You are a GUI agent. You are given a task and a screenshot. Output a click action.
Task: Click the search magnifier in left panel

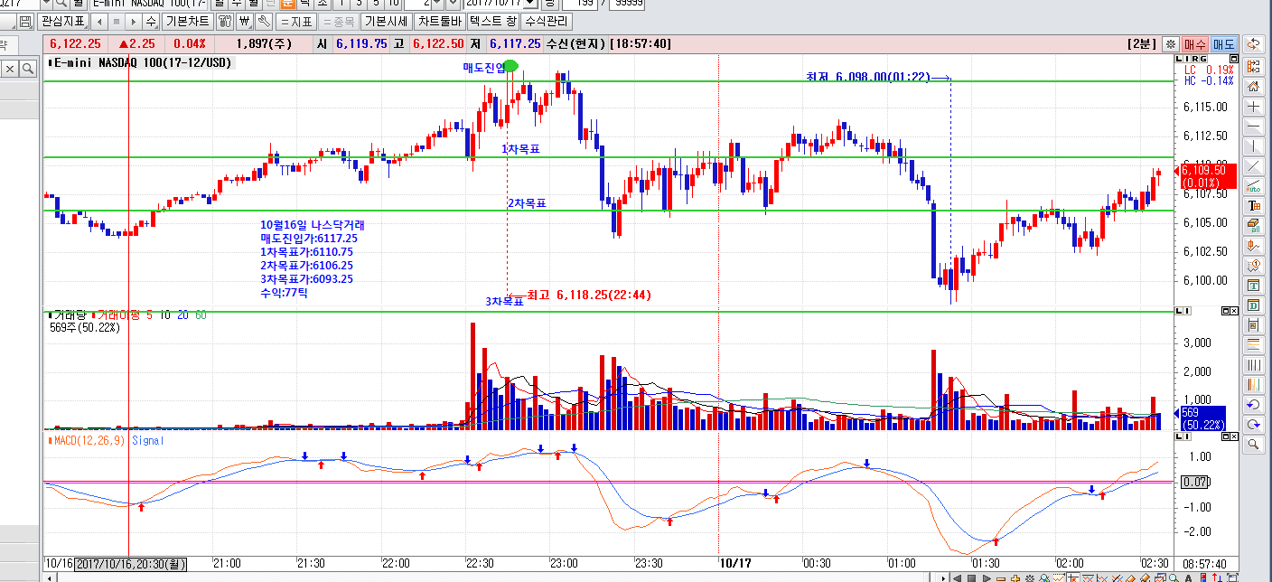pyautogui.click(x=29, y=68)
